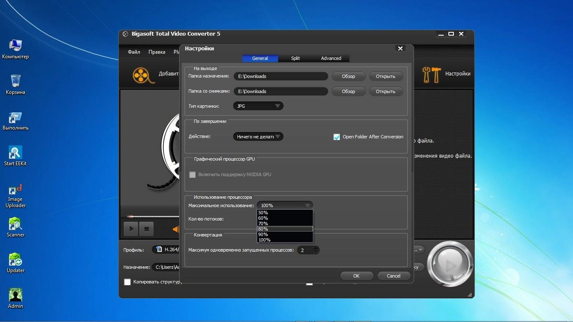Select the Выполнить desktop shortcut
The width and height of the screenshot is (573, 322).
pos(16,121)
